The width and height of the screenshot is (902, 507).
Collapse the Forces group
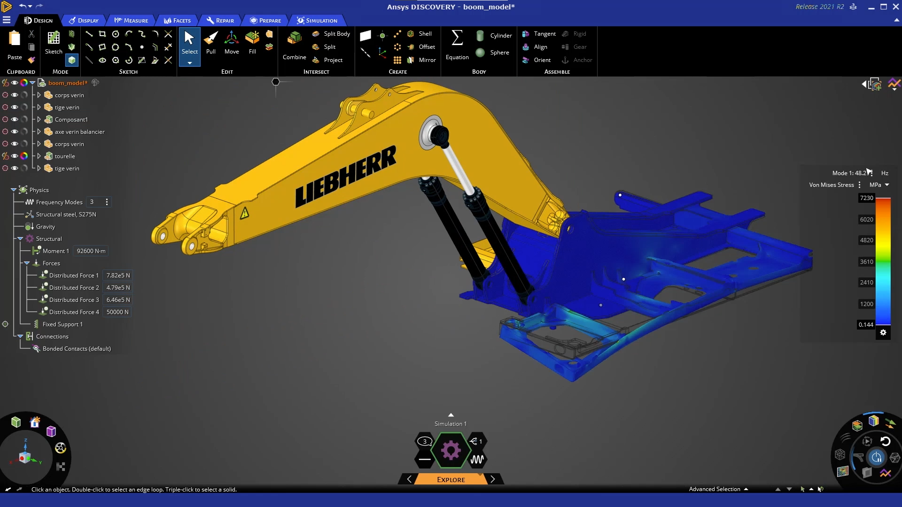pyautogui.click(x=27, y=263)
